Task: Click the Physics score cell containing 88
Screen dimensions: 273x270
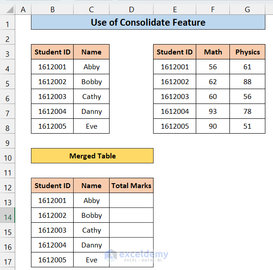Action: 247,81
